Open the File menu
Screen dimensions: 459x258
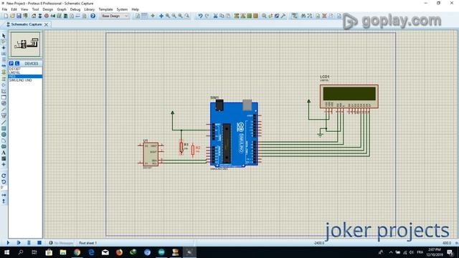pyautogui.click(x=5, y=9)
